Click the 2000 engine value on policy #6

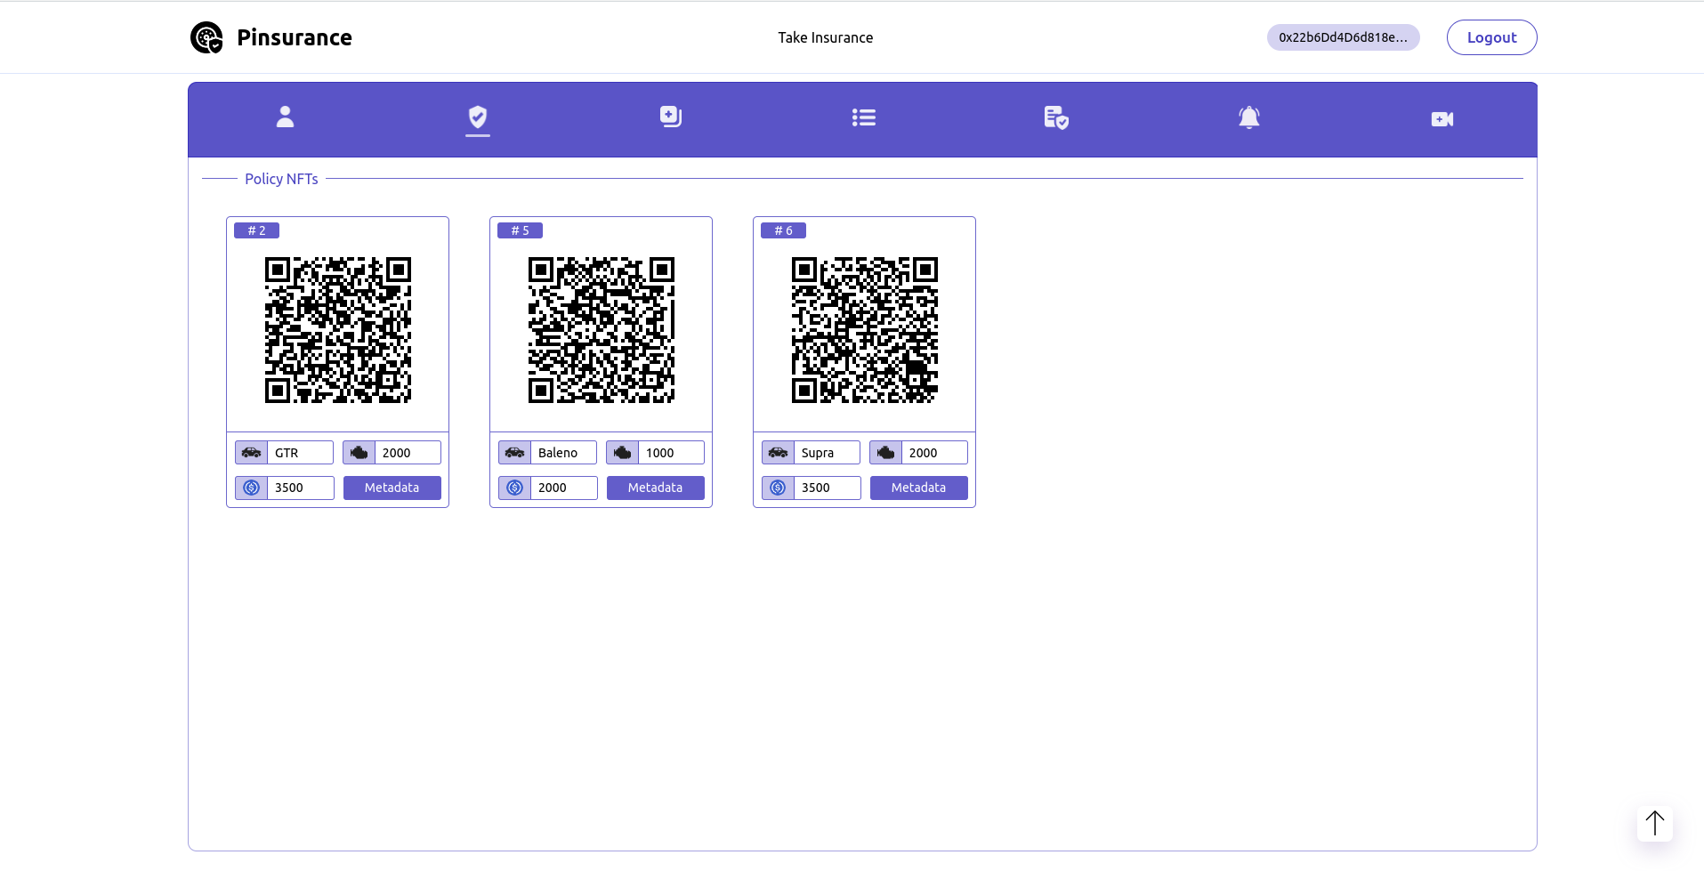pyautogui.click(x=935, y=453)
